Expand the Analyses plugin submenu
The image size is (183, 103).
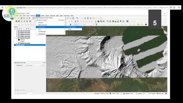[51, 23]
